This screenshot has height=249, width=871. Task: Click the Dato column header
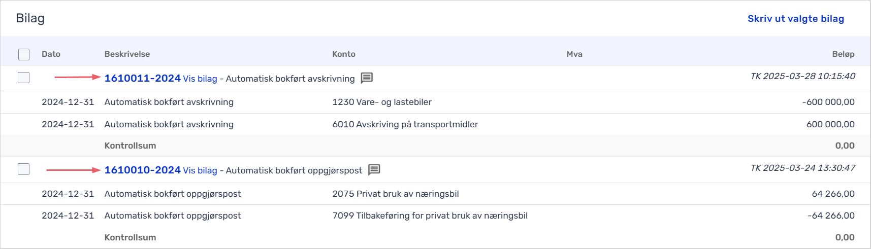(x=51, y=54)
